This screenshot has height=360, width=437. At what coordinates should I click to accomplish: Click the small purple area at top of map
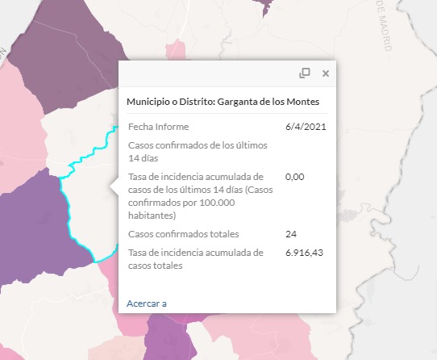(264, 6)
